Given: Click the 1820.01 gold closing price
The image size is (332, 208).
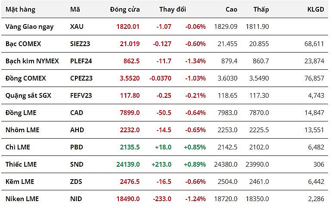Looking at the screenshot, I should pos(128,27).
